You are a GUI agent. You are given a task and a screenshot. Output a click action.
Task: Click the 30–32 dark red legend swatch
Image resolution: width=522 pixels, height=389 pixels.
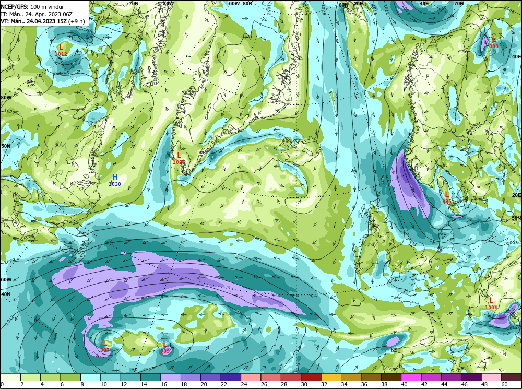[x=311, y=377]
